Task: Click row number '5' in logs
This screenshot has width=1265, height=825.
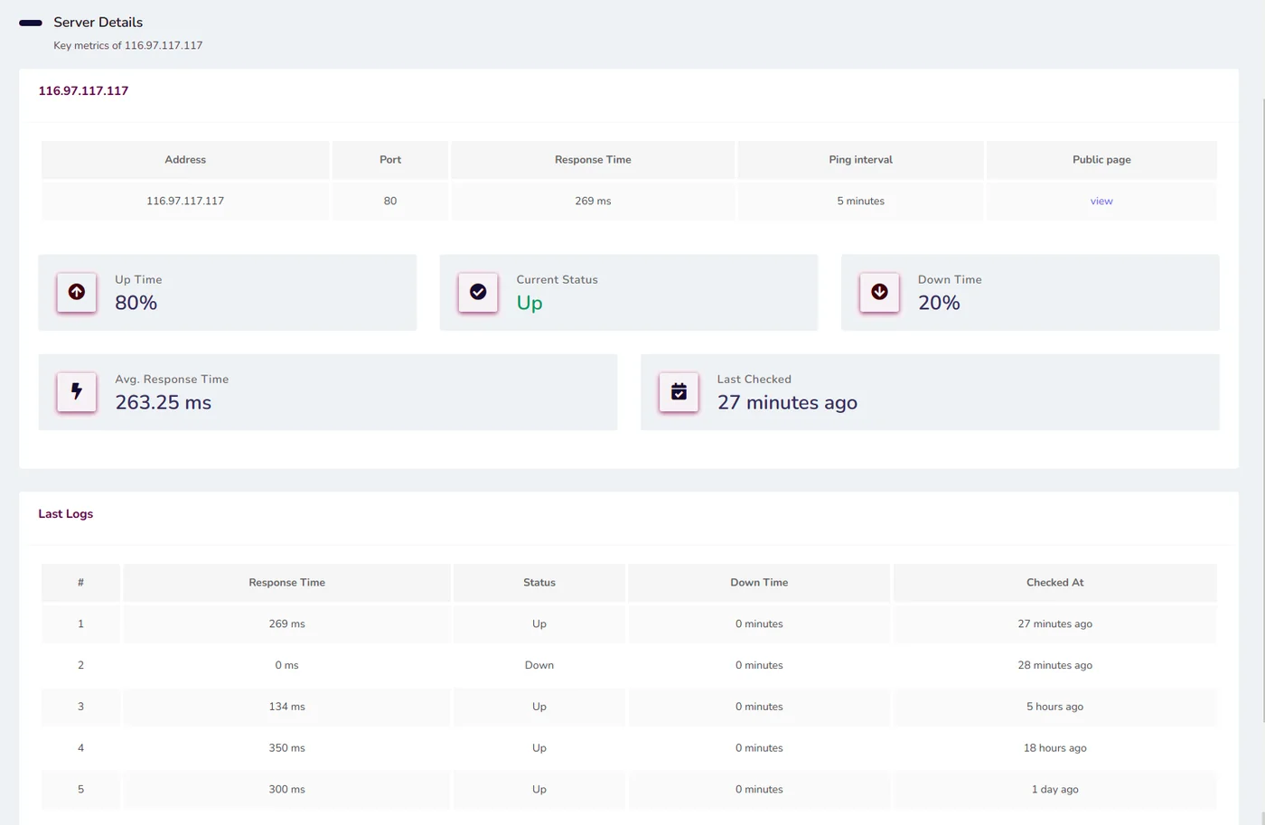Action: pyautogui.click(x=80, y=789)
